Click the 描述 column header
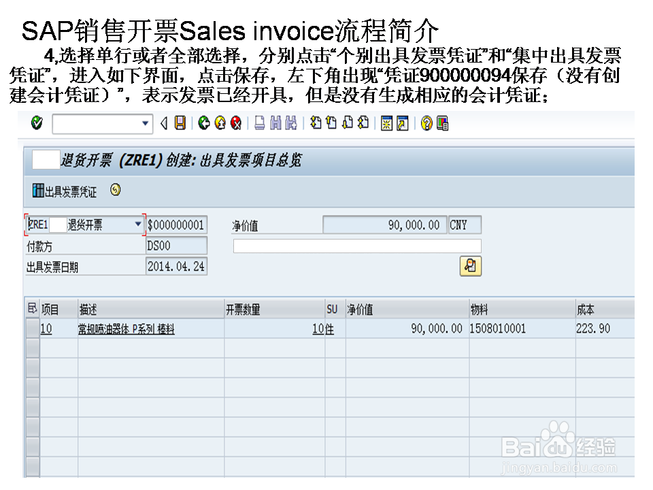 151,310
